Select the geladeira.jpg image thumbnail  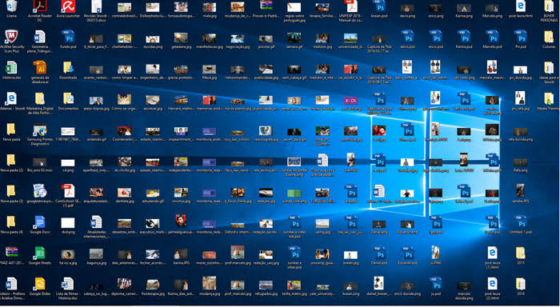[181, 38]
